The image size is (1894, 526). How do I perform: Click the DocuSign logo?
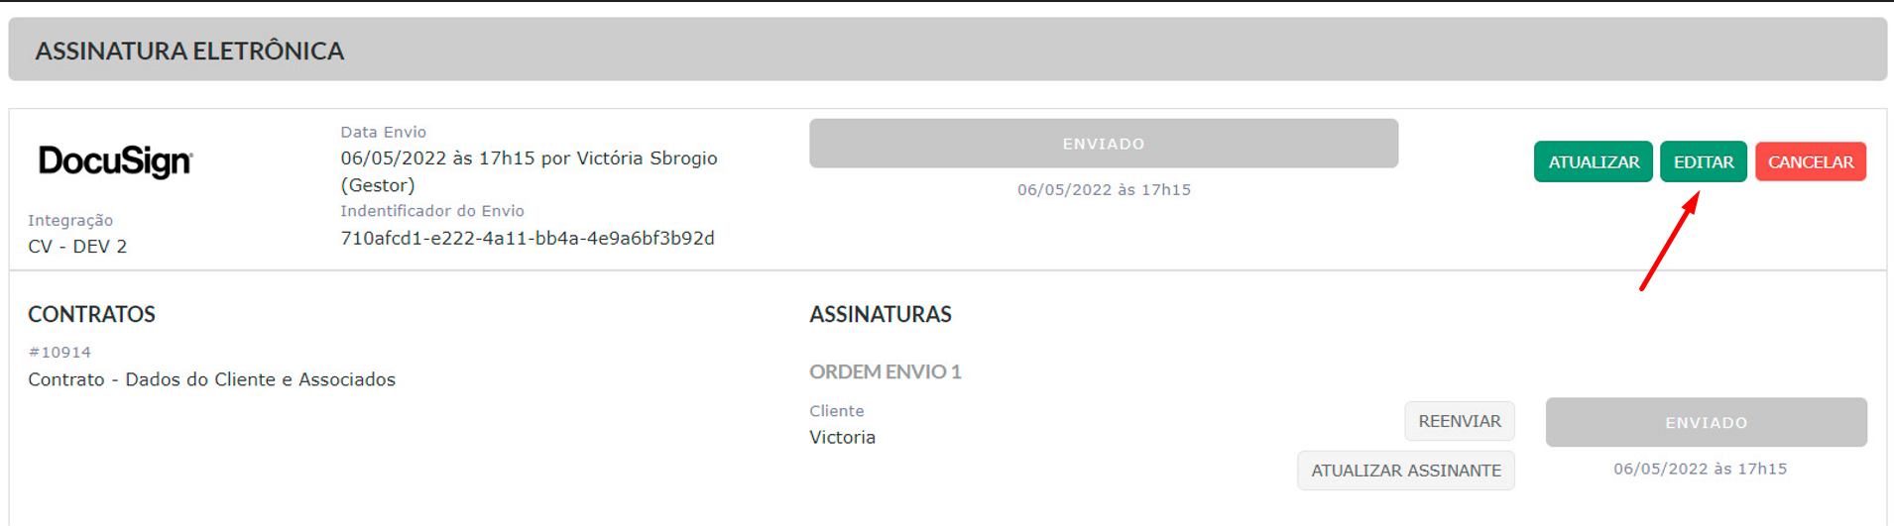click(x=115, y=160)
